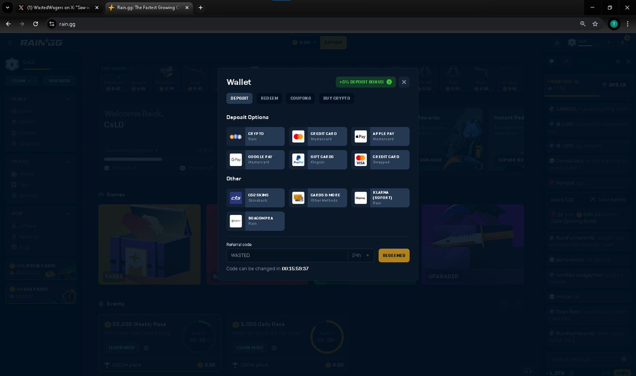Bookmark this page with star icon
Screen dimensions: 636x376
click(595, 24)
